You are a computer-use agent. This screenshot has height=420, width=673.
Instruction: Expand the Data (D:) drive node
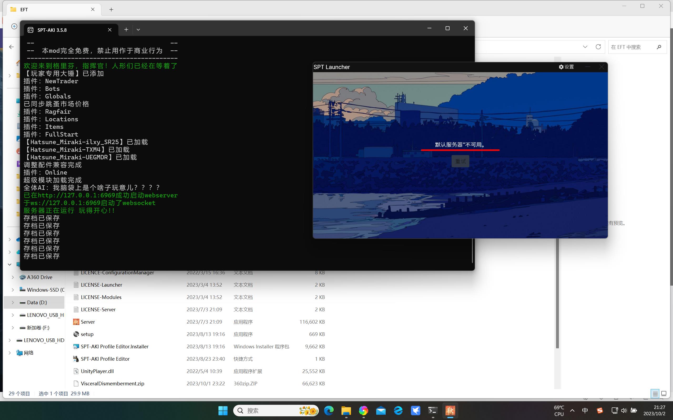point(13,302)
